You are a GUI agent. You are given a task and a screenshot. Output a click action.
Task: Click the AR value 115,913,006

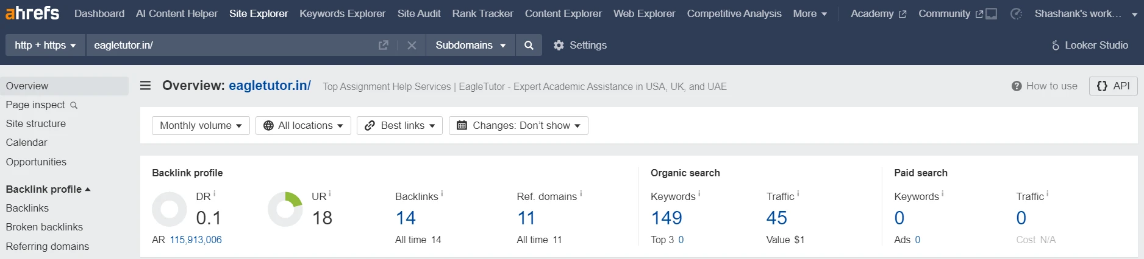(196, 240)
